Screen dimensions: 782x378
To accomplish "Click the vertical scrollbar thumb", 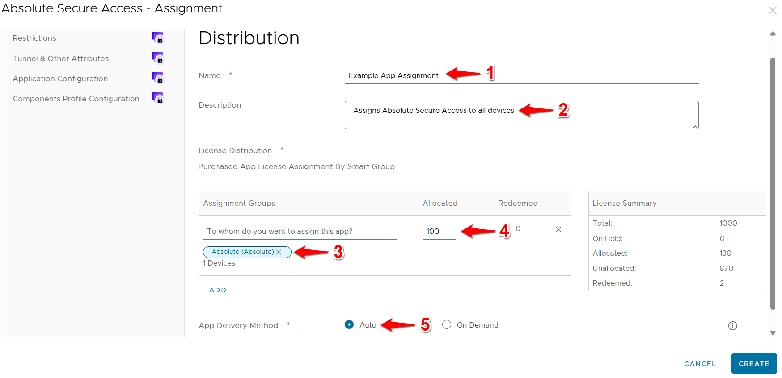I will click(x=773, y=183).
